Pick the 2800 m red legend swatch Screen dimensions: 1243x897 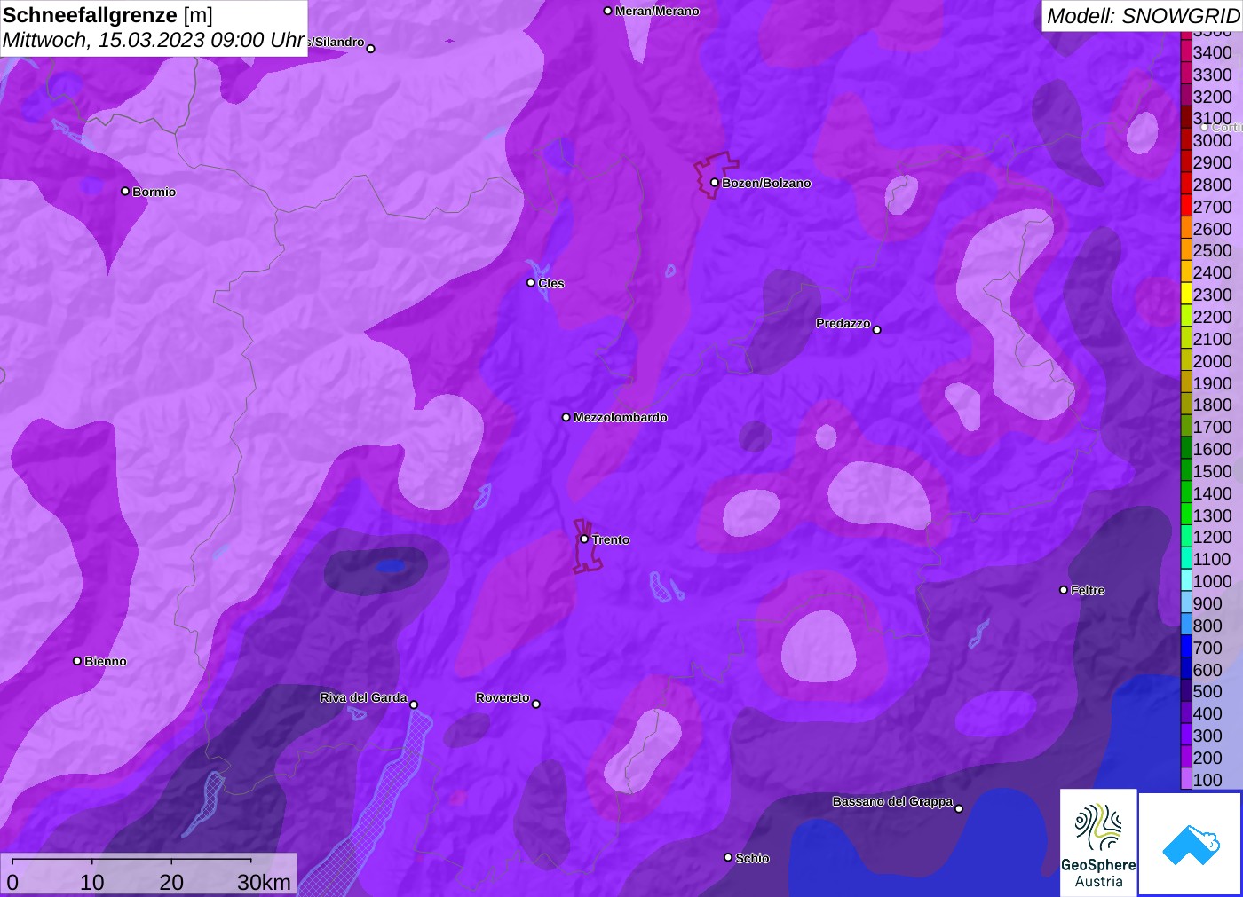pos(1186,184)
